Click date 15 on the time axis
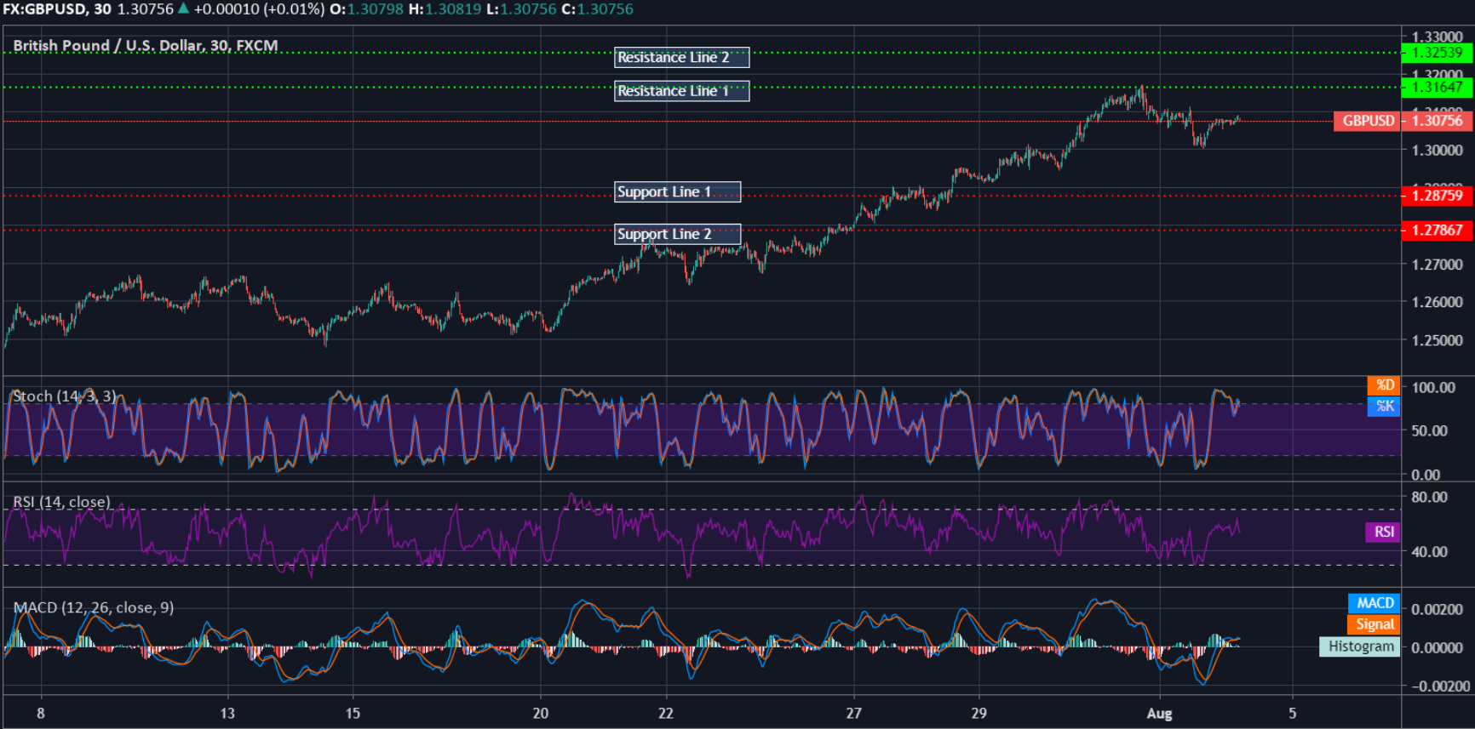 coord(353,714)
